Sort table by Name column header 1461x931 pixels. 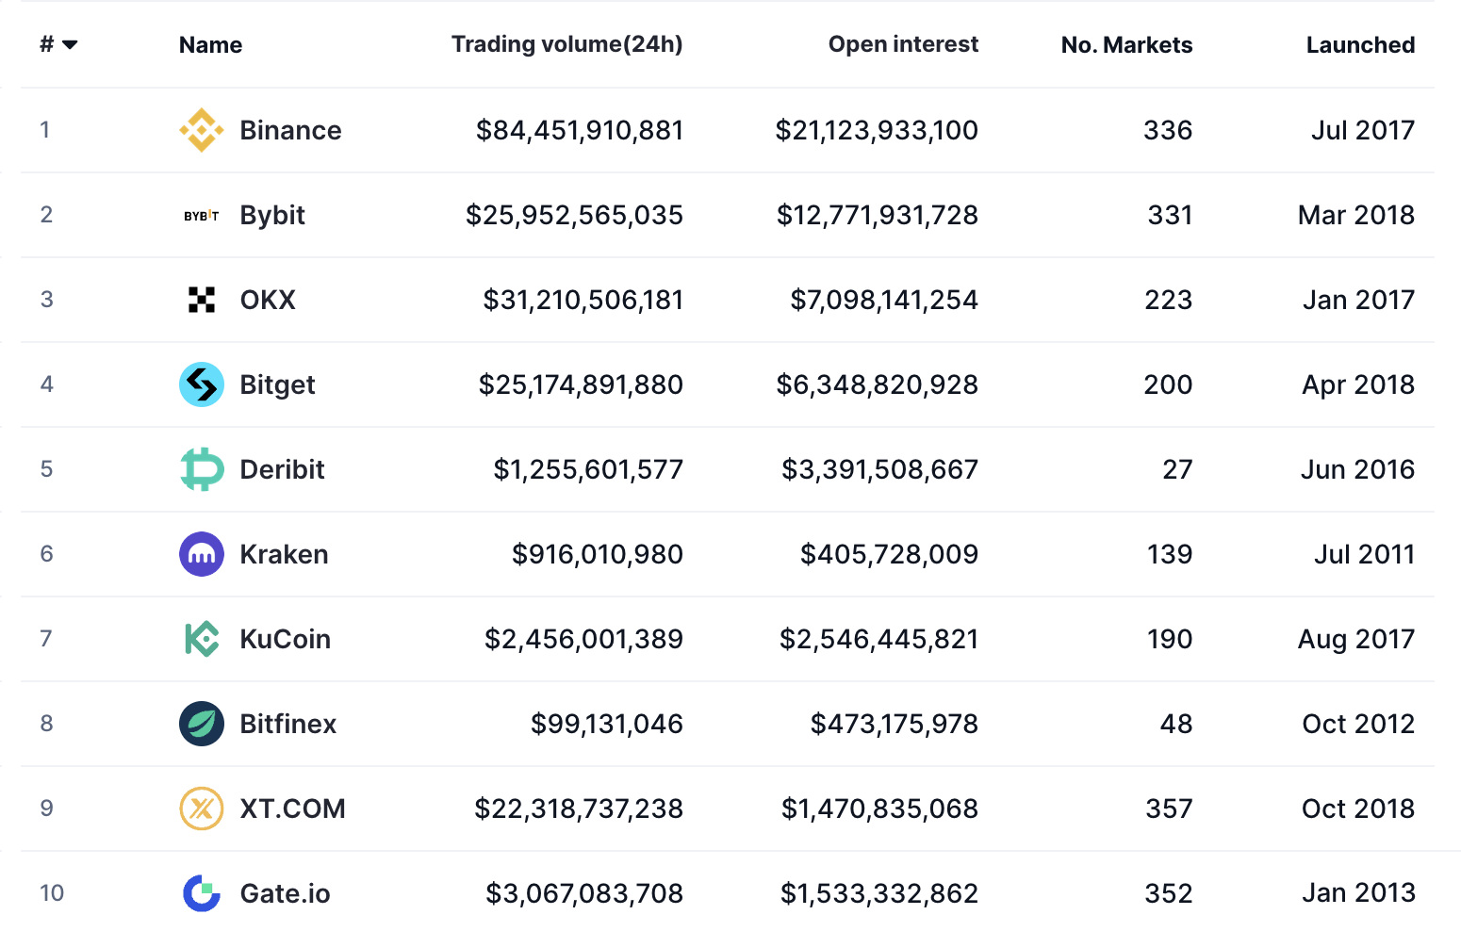click(210, 45)
